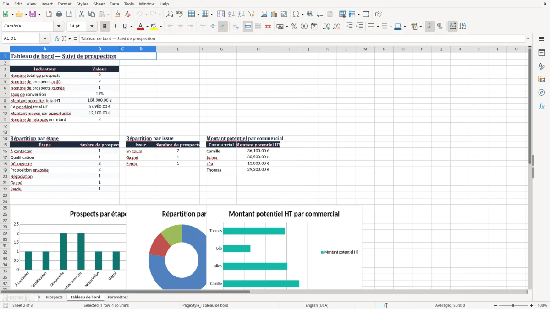Image resolution: width=550 pixels, height=309 pixels.
Task: Show draw functions shapes icon
Action: 378,14
